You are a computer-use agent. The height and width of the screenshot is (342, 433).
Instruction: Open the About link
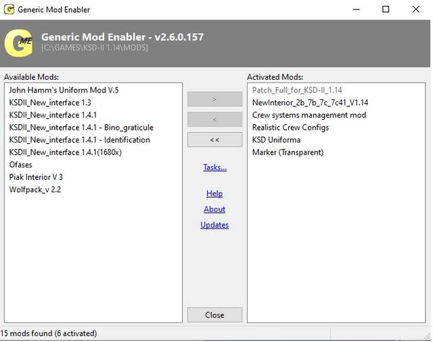click(214, 209)
